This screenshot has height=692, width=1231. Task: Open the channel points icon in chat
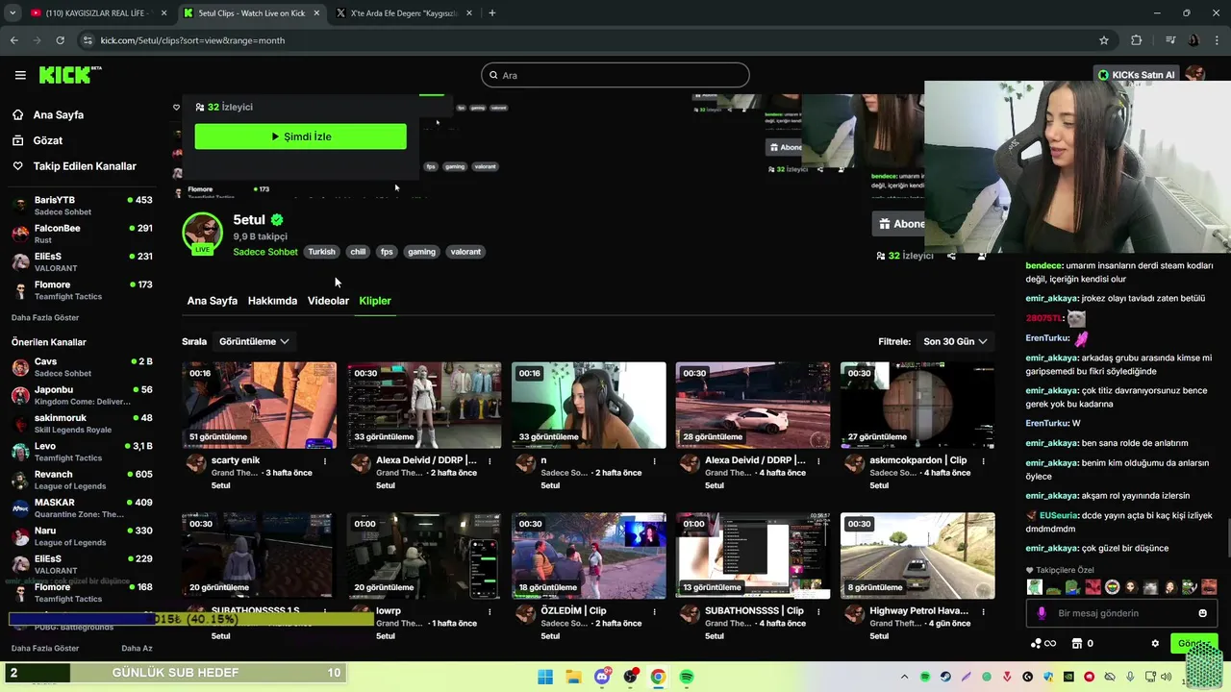pos(1043,643)
